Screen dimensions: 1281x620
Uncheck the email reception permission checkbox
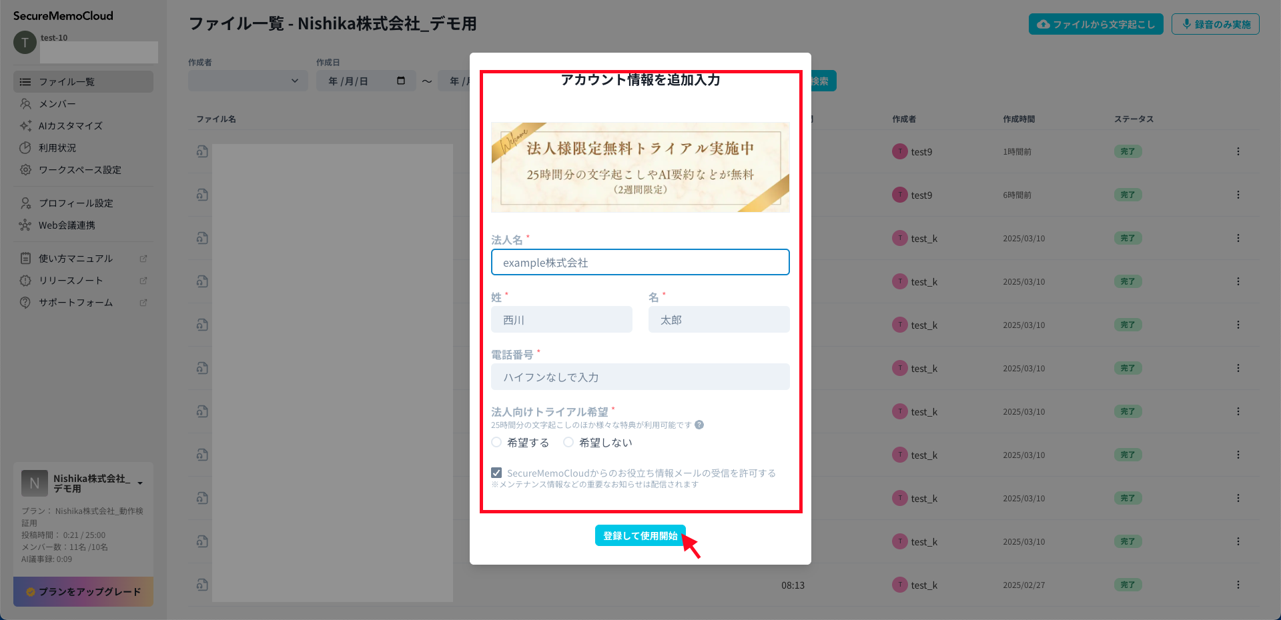click(496, 473)
